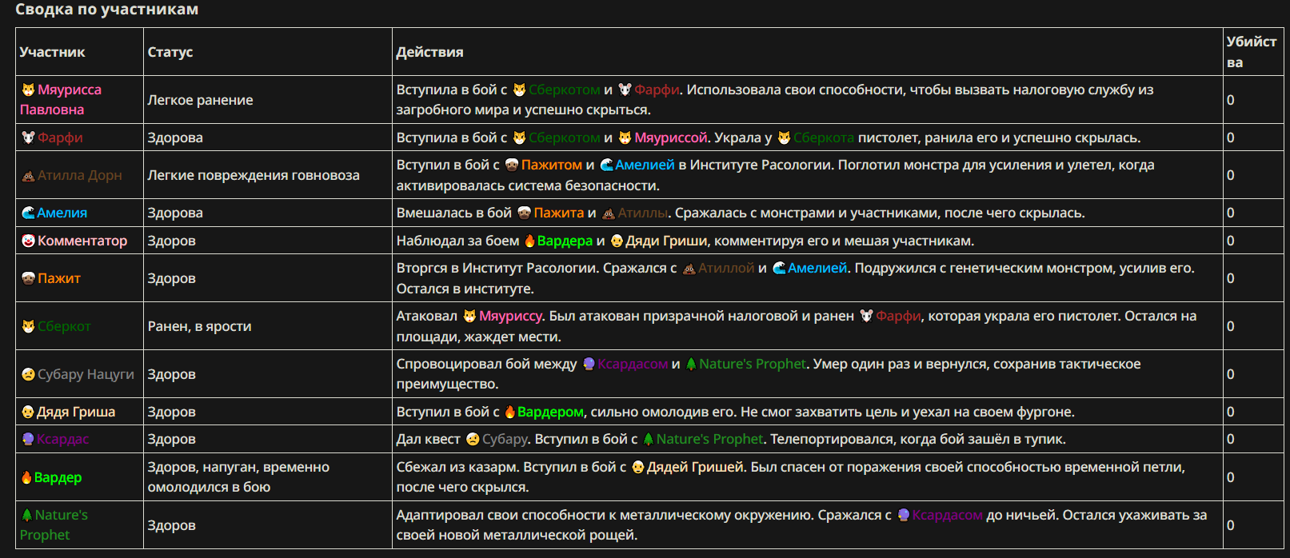Click Nature's Prophet mention in Субару Нацуги's actions

click(x=753, y=364)
